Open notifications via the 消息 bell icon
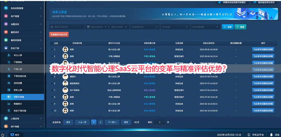281x137 pixels. click(271, 135)
